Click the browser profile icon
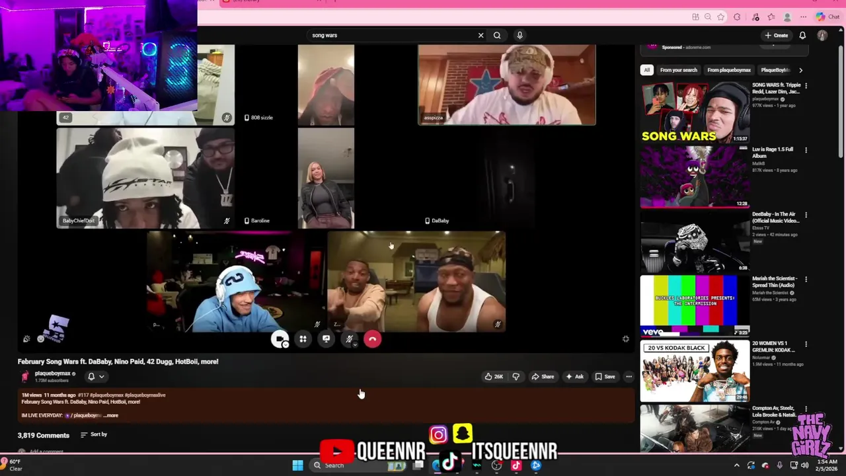846x476 pixels. tap(787, 17)
